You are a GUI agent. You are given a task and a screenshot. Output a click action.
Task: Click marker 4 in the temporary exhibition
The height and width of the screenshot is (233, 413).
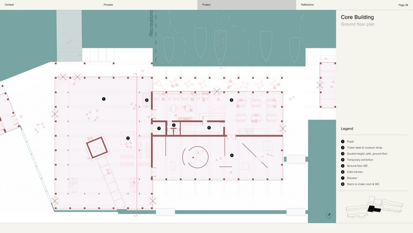[x=232, y=155]
